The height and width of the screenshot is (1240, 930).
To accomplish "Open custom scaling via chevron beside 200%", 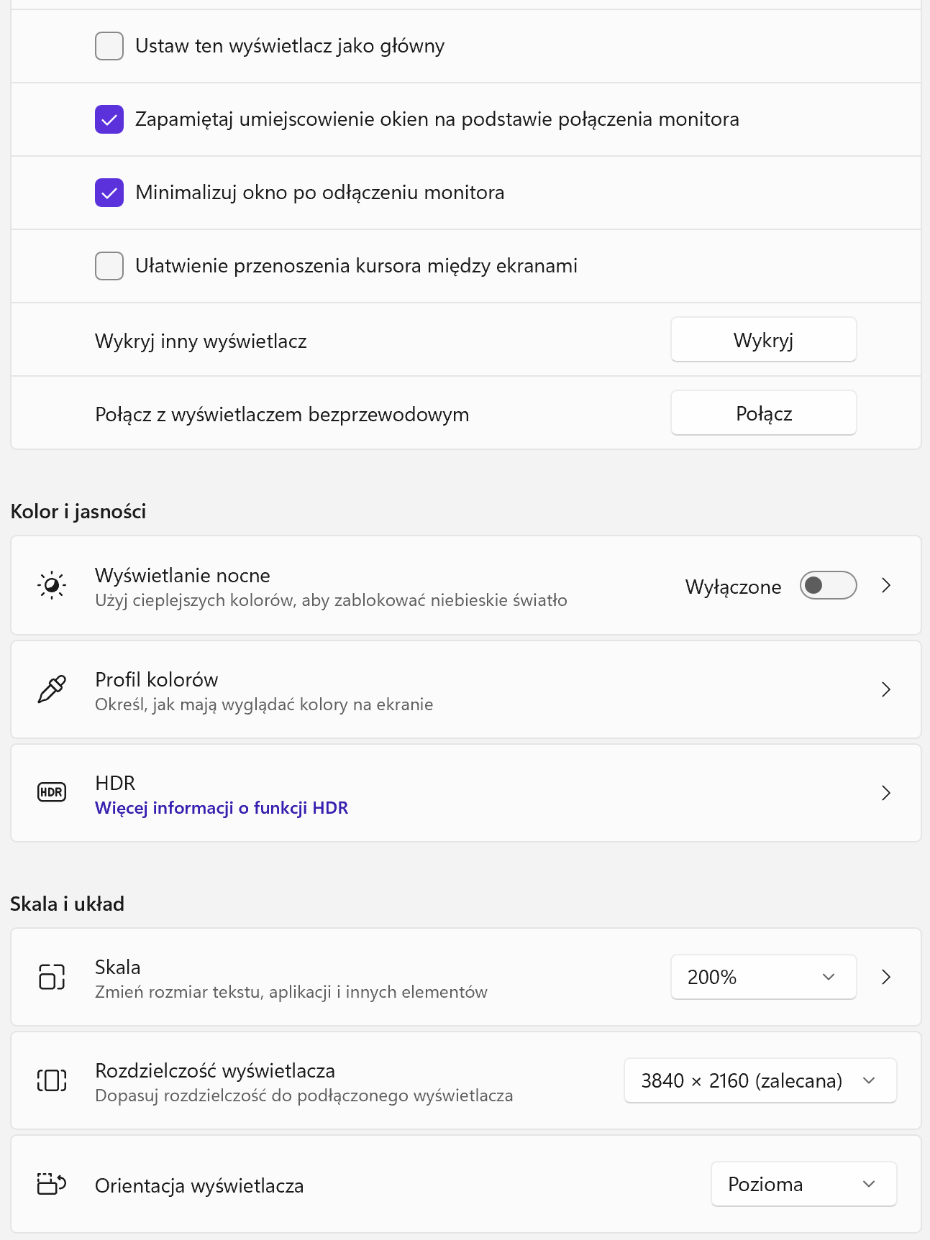I will [x=886, y=977].
